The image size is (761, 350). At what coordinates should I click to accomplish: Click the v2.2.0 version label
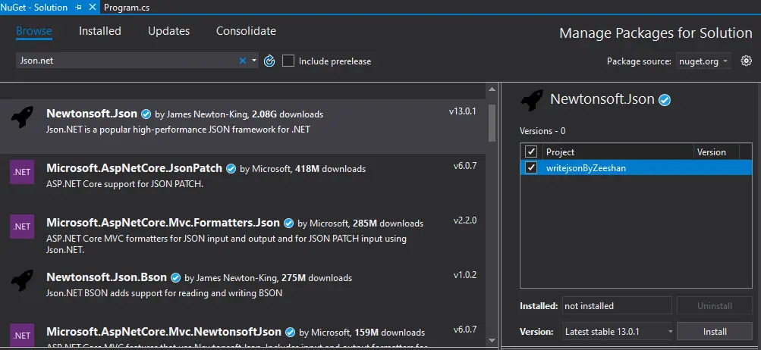465,220
